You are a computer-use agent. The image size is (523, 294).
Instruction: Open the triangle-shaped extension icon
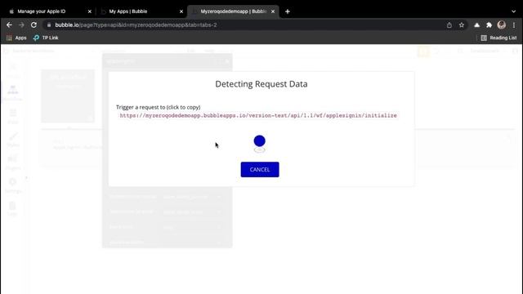[477, 25]
